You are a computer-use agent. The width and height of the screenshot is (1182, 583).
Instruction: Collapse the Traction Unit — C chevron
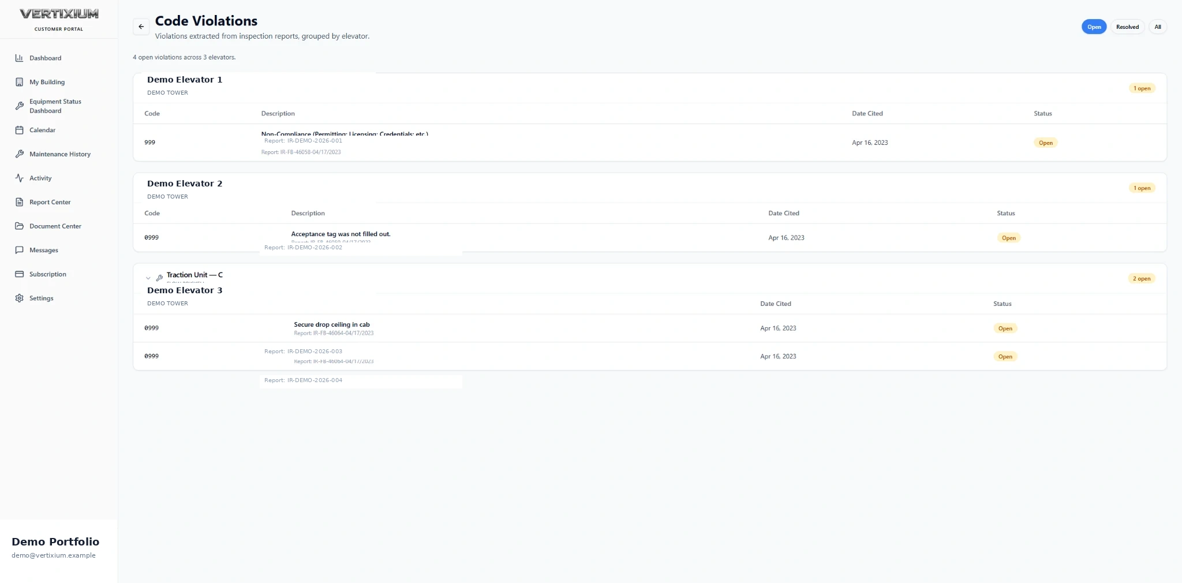coord(148,278)
